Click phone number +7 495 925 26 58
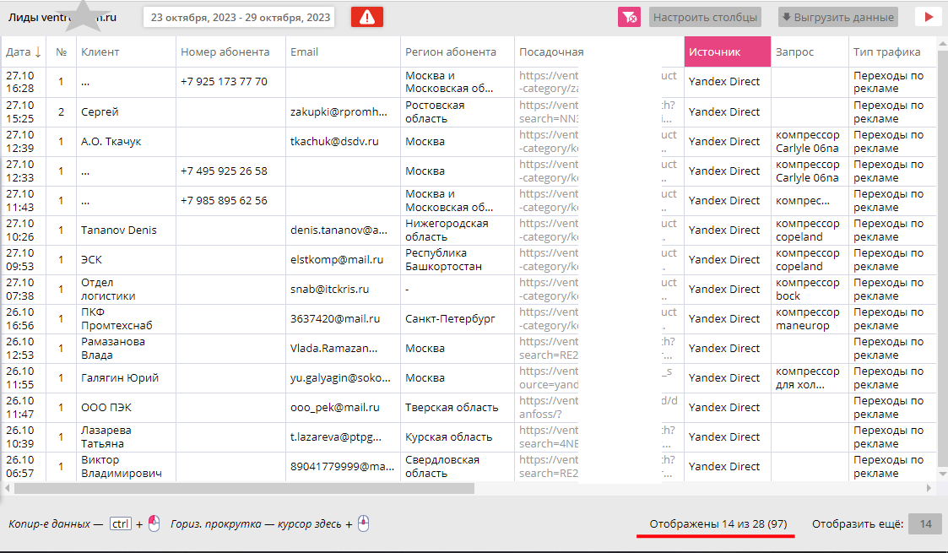948x553 pixels. [x=224, y=171]
